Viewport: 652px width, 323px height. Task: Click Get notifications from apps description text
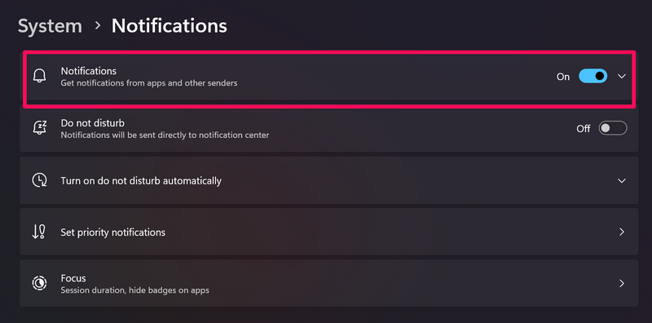pos(149,83)
